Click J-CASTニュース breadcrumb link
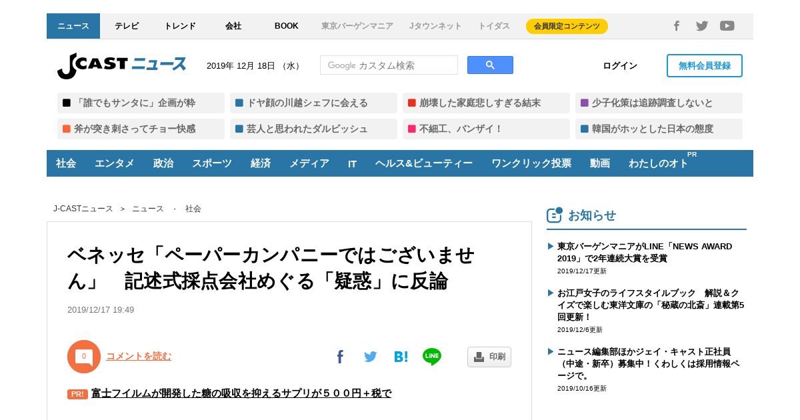The height and width of the screenshot is (420, 800). (83, 209)
